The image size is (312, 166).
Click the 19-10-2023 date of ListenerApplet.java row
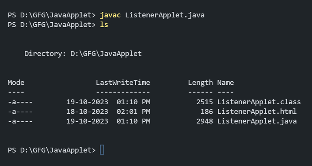pyautogui.click(x=87, y=121)
